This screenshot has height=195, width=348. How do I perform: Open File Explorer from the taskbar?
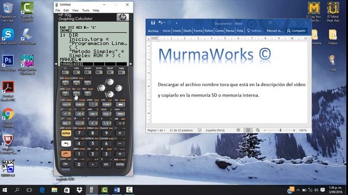tap(54, 190)
